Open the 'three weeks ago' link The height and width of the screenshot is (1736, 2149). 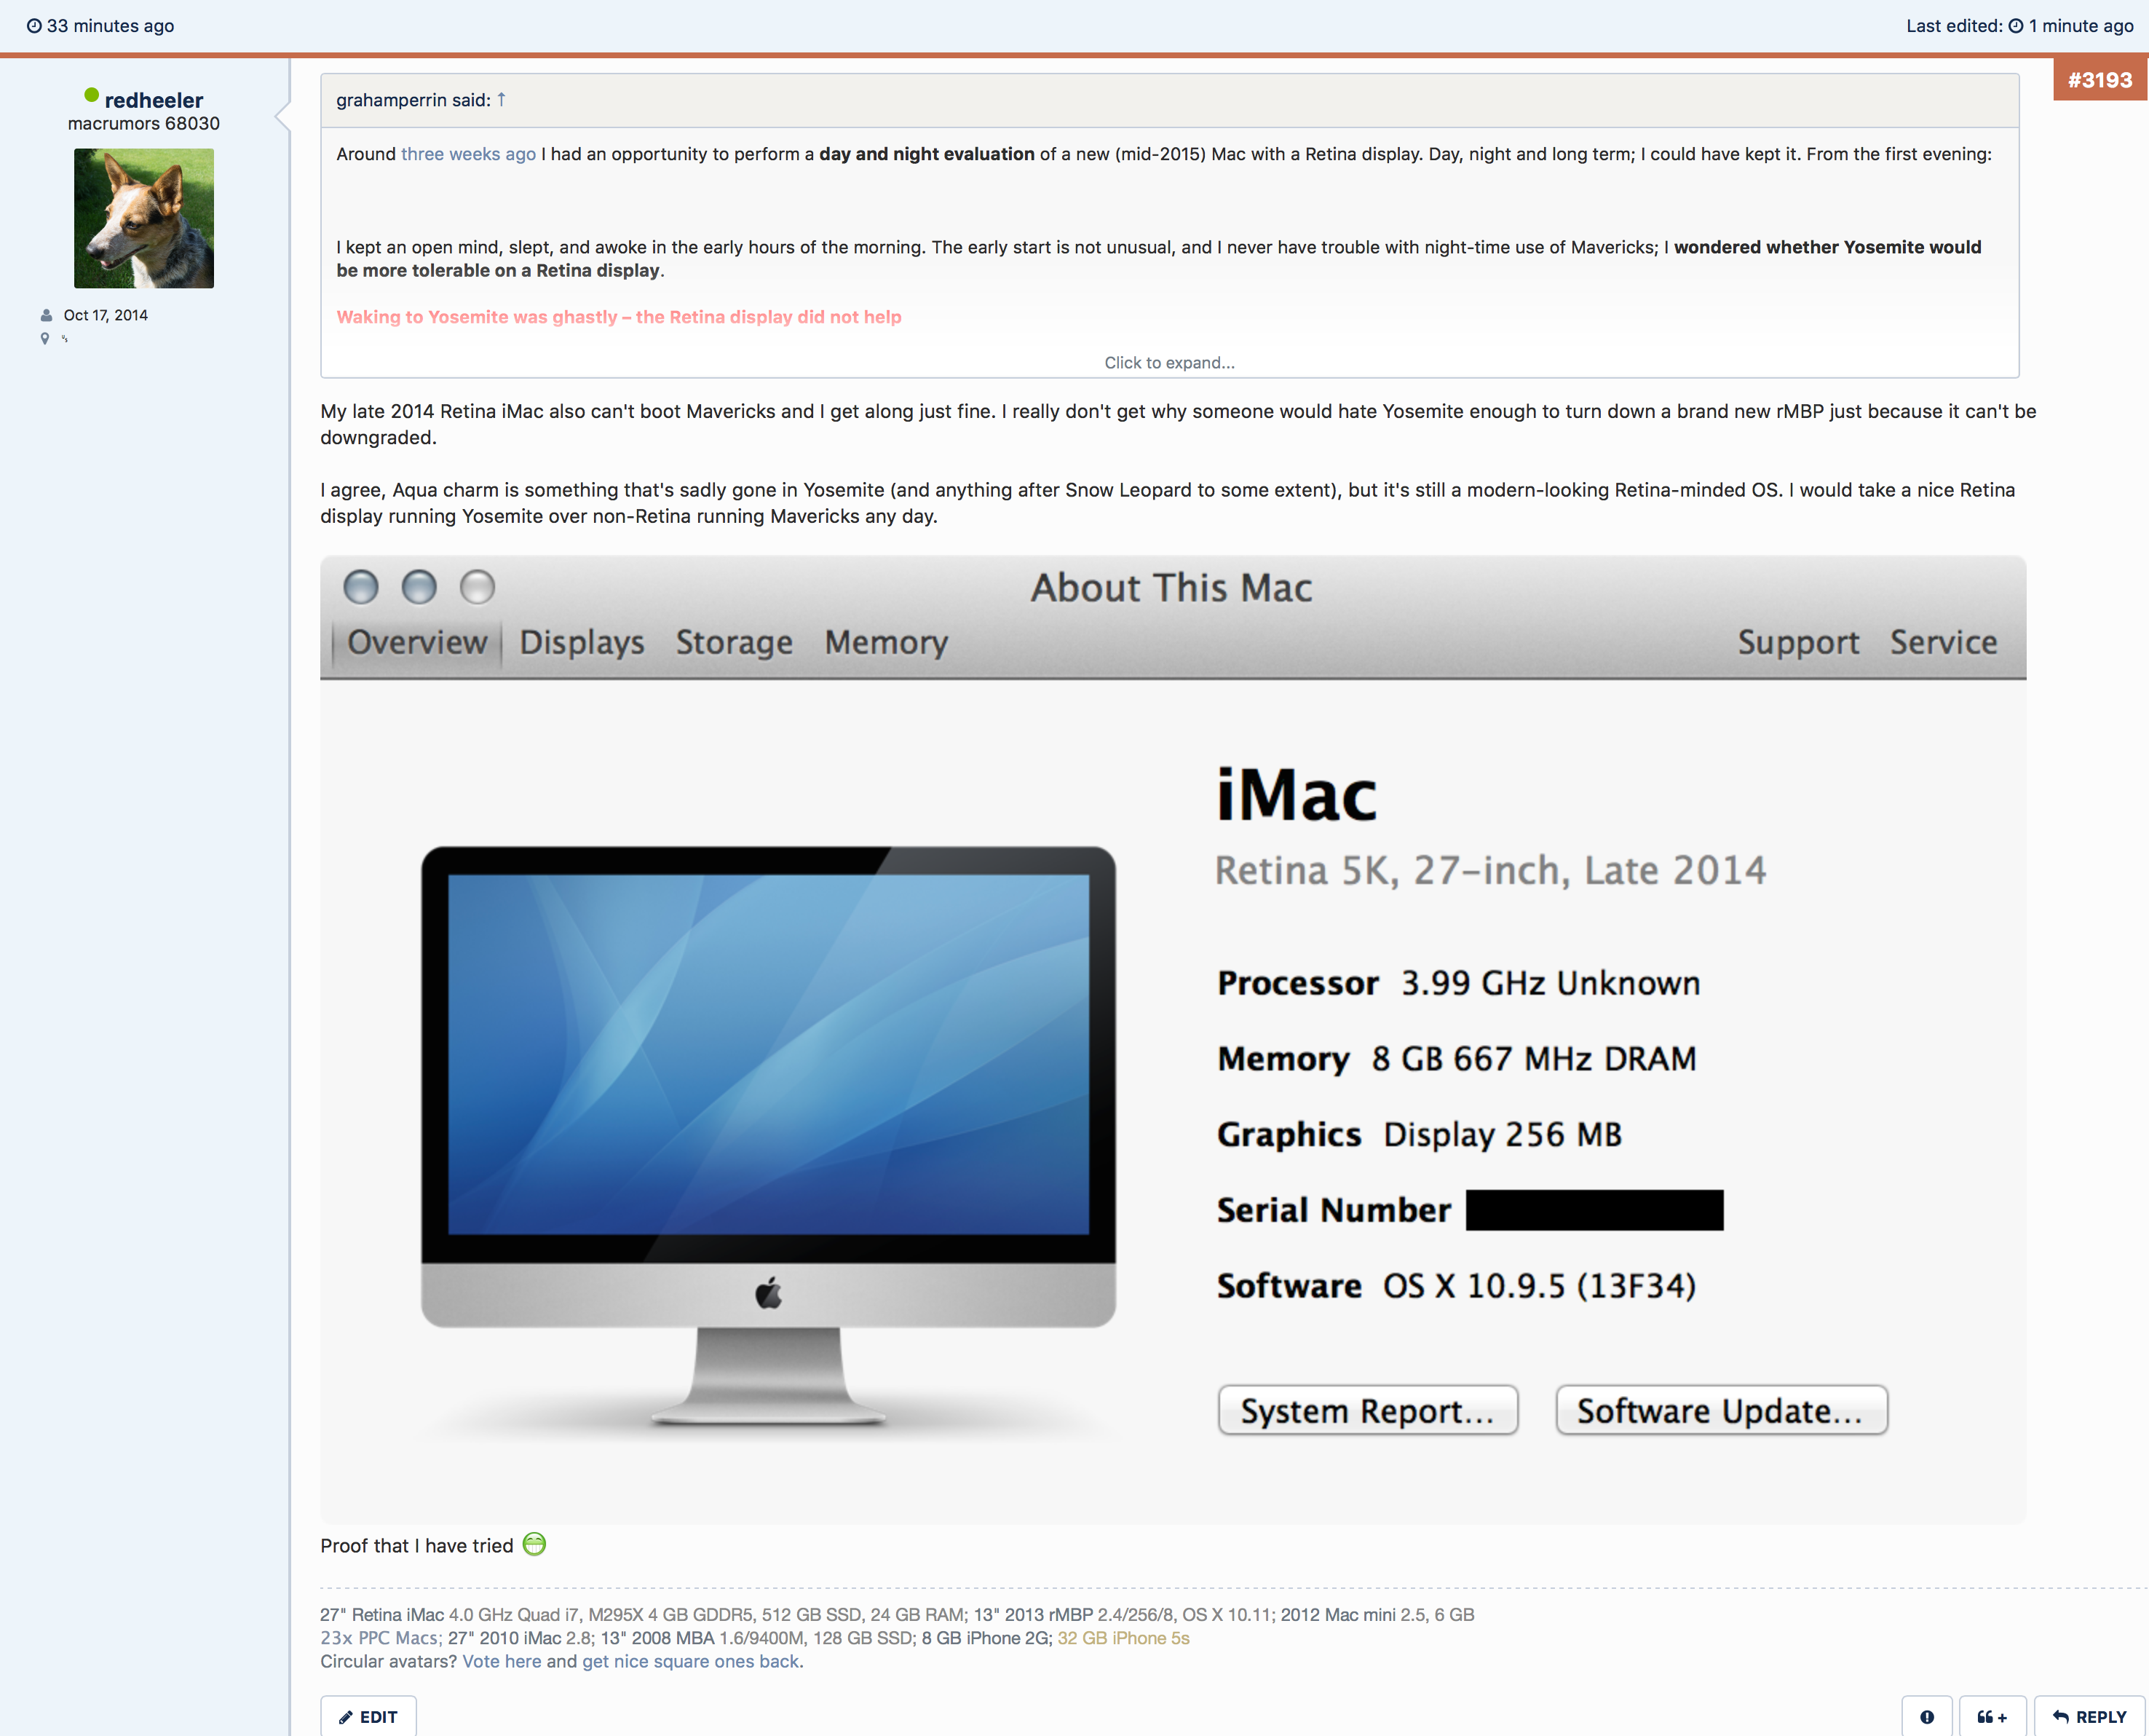tap(468, 154)
